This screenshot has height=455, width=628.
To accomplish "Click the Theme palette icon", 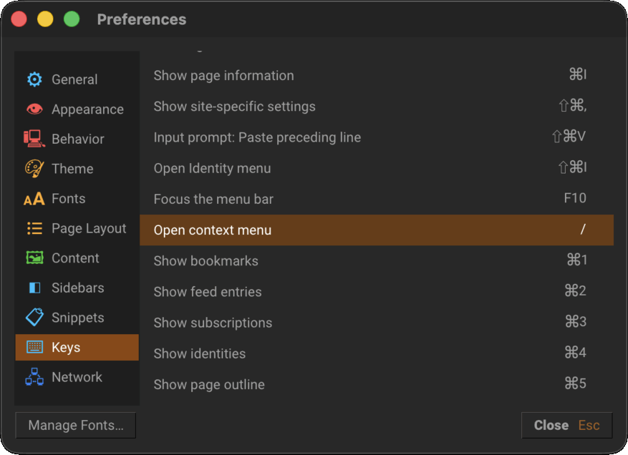I will [x=34, y=169].
